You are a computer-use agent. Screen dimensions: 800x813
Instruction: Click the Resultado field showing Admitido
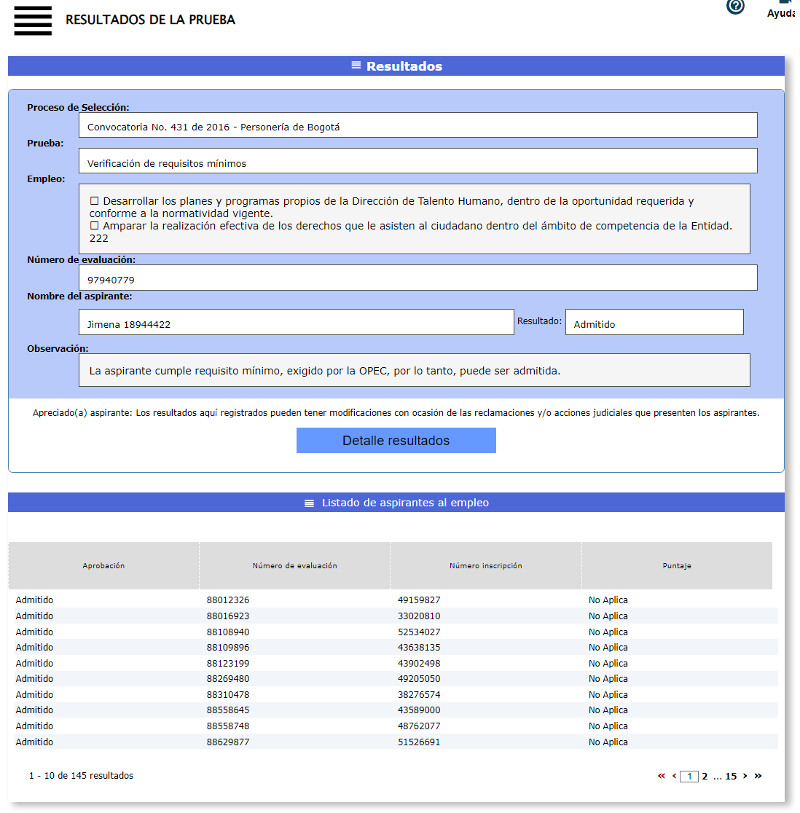pos(654,323)
